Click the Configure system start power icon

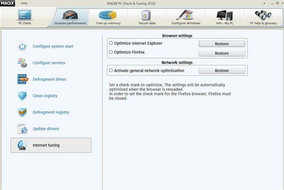(22, 46)
